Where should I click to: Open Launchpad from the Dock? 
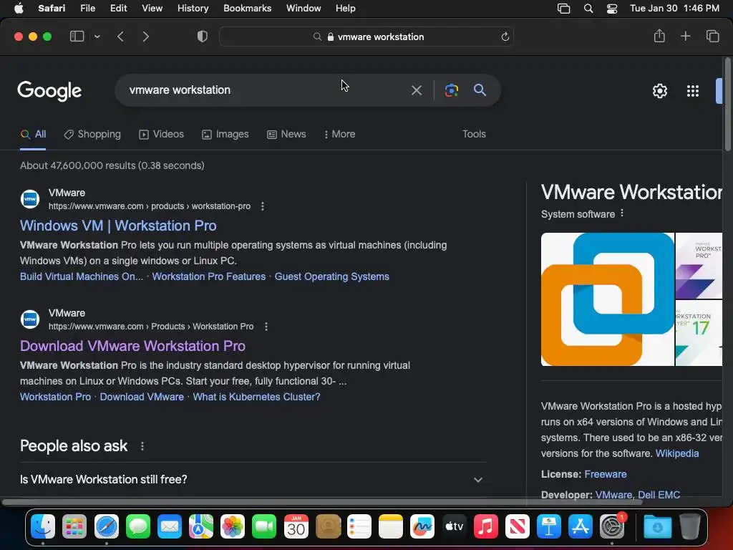[74, 526]
